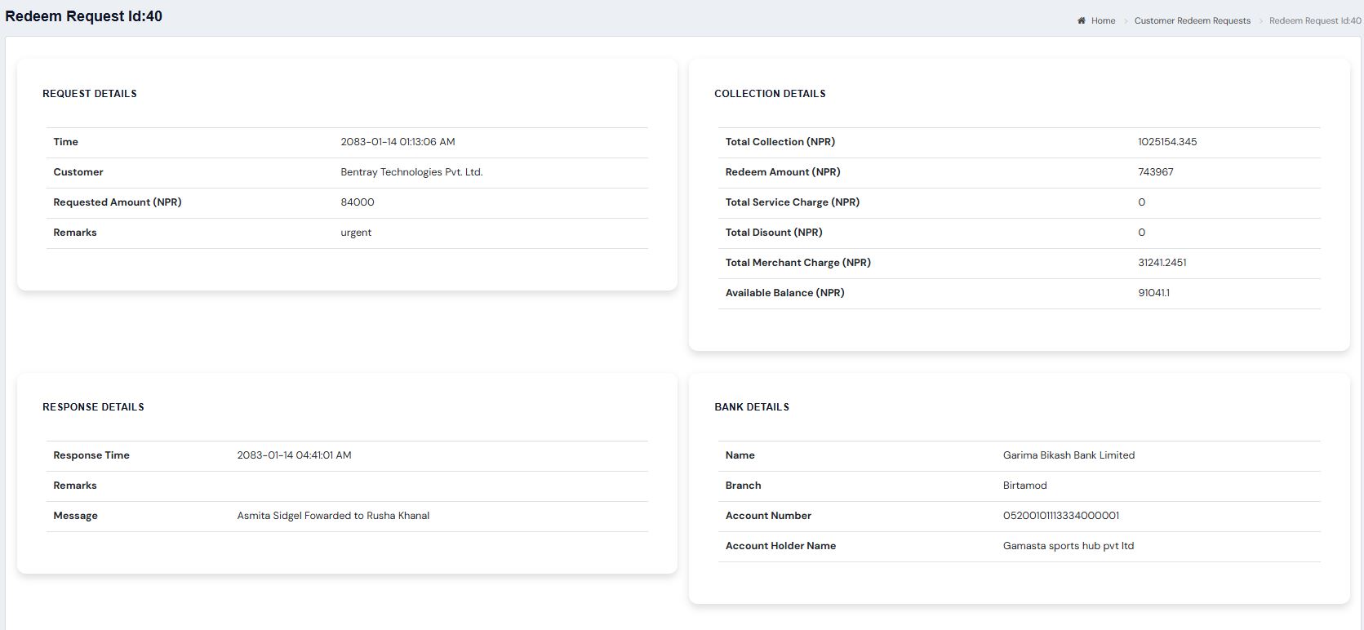The image size is (1364, 630).
Task: Click the Redeem Request Id:40 breadcrumb text
Action: [x=1315, y=21]
